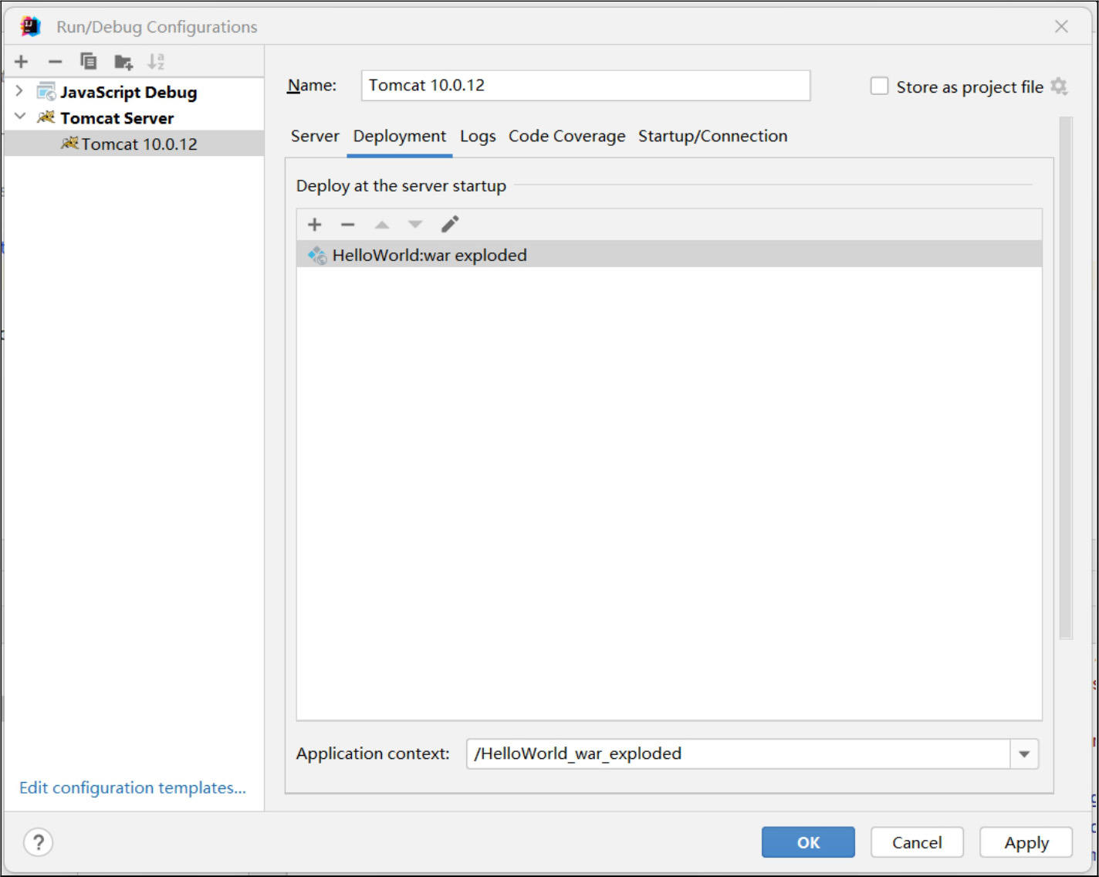
Task: Sort configurations alphabetically
Action: point(156,62)
